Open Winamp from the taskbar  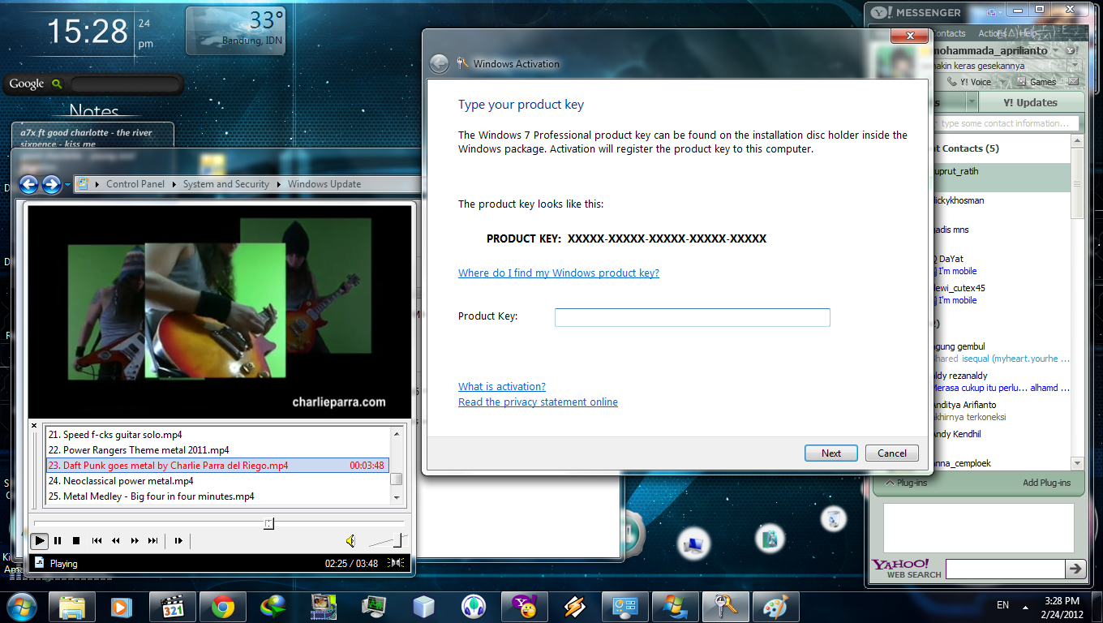point(575,606)
